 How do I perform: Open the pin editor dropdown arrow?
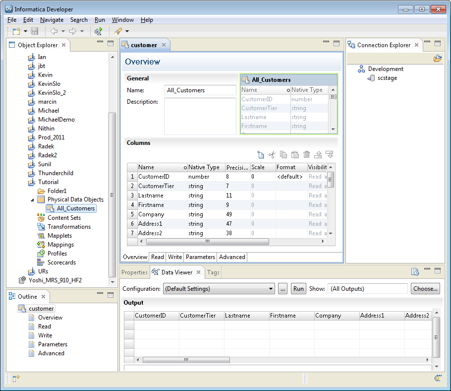pos(127,31)
